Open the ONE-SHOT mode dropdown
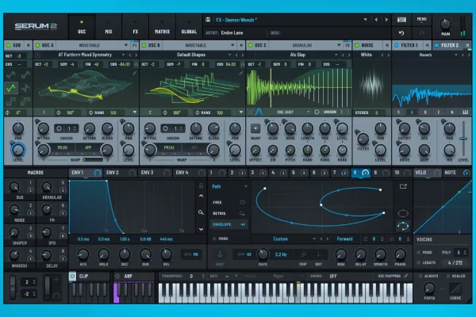Screen dimensions: 476x317 tap(308, 113)
